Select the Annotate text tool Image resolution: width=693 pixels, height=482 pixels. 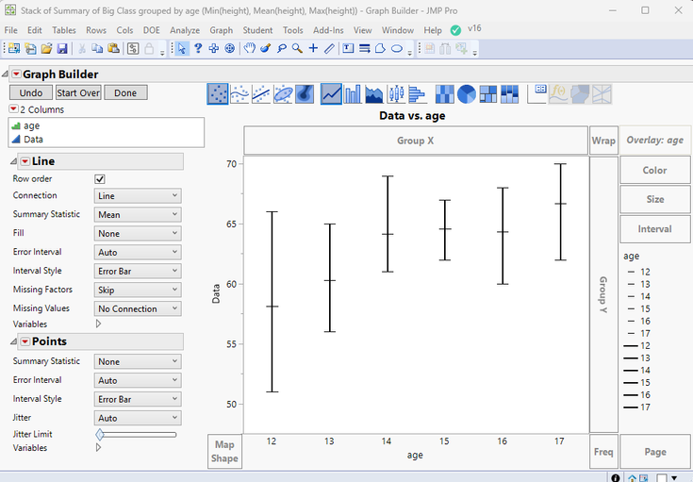pos(348,48)
